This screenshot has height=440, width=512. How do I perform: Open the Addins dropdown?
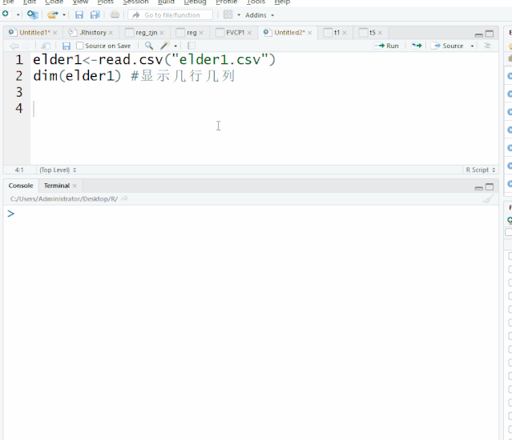[x=259, y=15]
